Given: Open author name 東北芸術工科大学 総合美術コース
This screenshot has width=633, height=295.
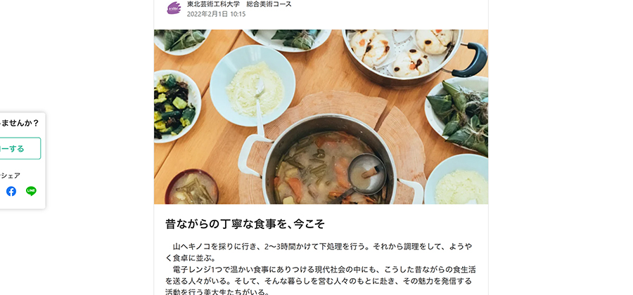Looking at the screenshot, I should [x=239, y=4].
